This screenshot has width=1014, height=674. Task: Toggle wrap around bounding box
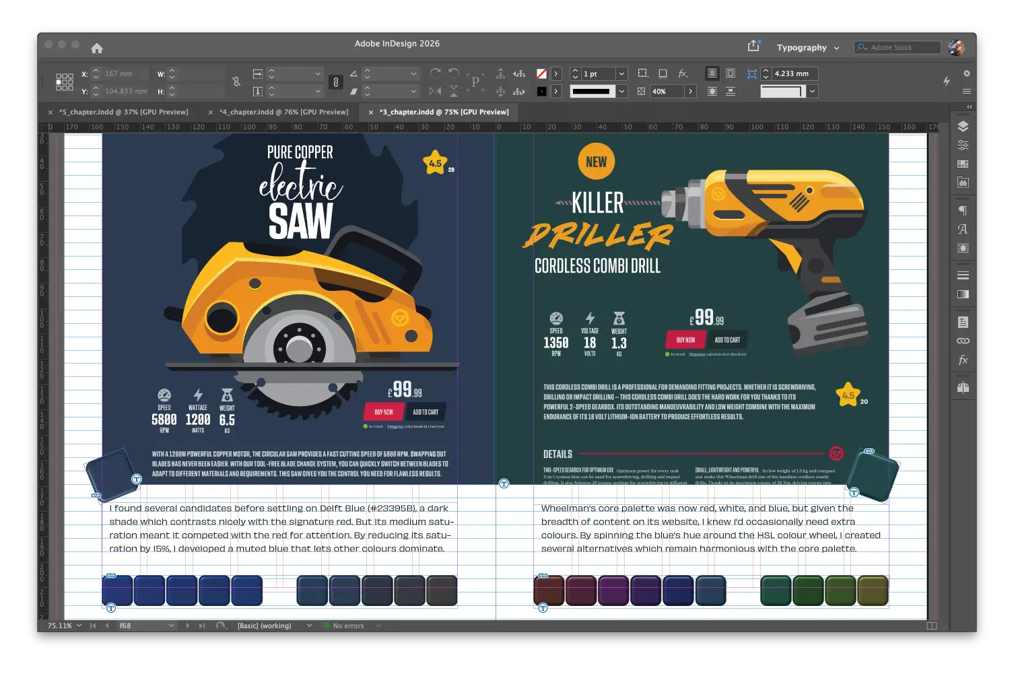click(x=731, y=73)
